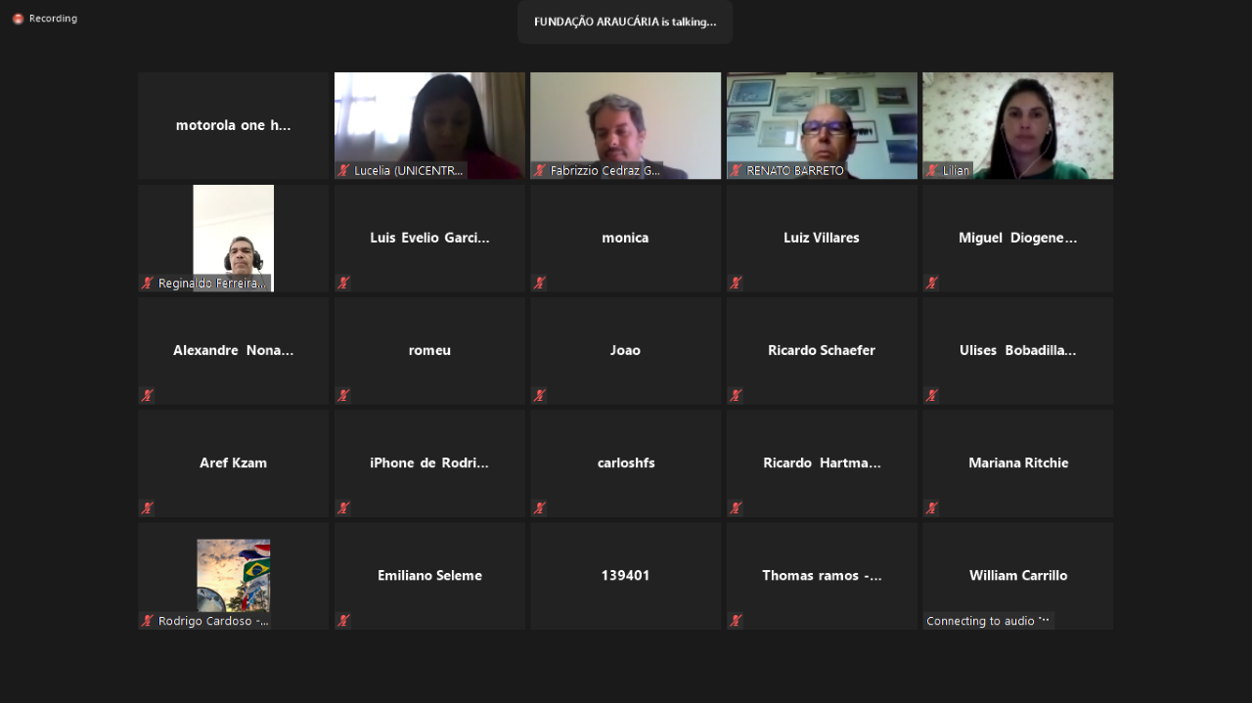Click the 'Connecting to audio' status label
Screen dimensions: 1252x703
click(x=988, y=621)
